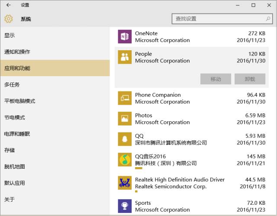Click the size bar under QQ音乐2016
Image resolution: width=277 pixels, height=216 pixels.
[x=138, y=168]
